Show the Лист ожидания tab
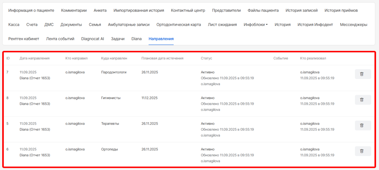The height and width of the screenshot is (170, 379). point(222,25)
